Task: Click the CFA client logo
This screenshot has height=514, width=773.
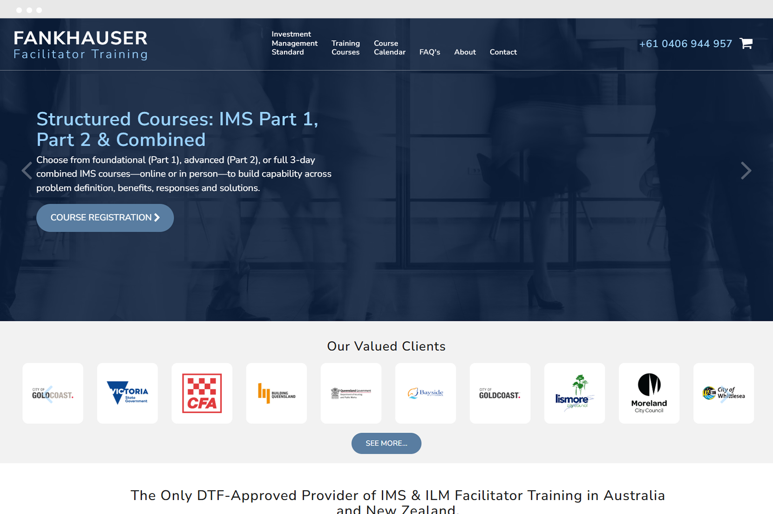Action: [202, 393]
